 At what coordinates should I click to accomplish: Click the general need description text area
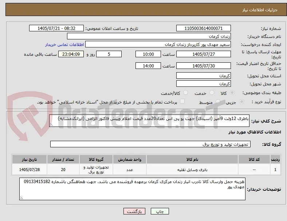pyautogui.click(x=149, y=121)
